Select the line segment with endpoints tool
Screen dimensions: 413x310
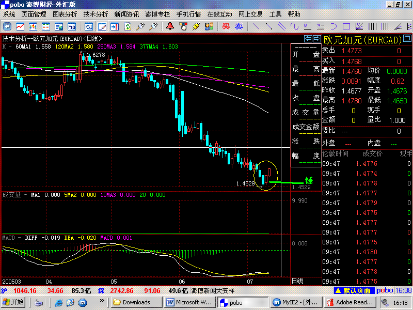269,27
